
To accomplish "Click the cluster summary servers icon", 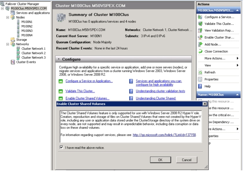I will 61,17.
